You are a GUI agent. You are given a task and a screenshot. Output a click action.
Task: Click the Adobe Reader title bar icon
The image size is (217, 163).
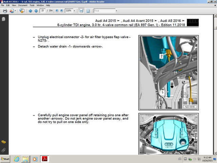(x=2, y=2)
